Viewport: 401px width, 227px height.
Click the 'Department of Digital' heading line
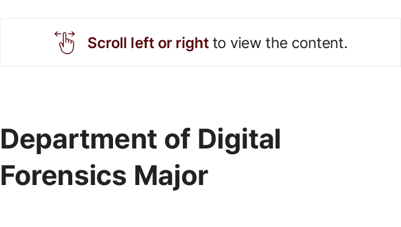point(140,141)
